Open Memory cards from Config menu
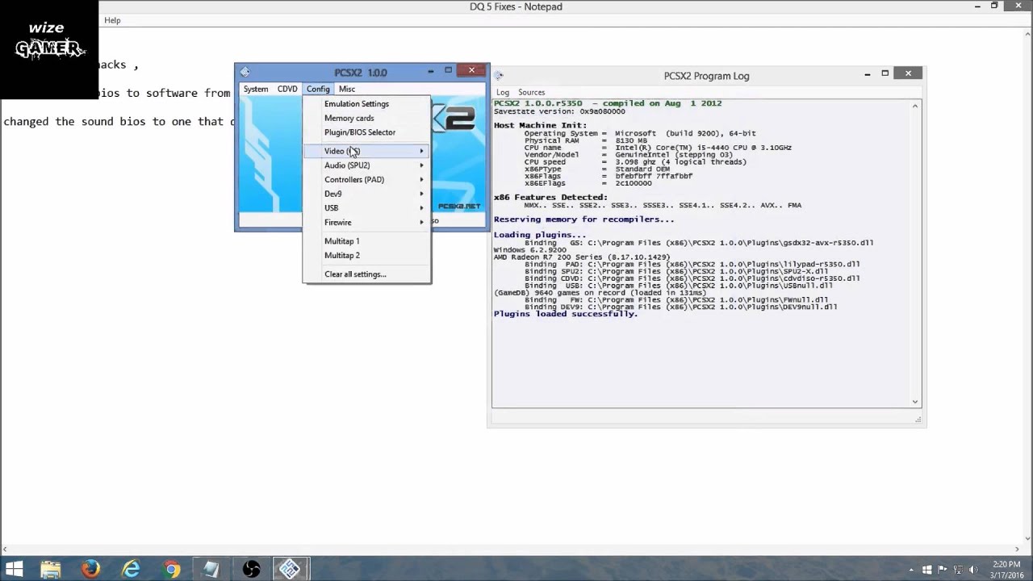1033x581 pixels. pos(367,118)
